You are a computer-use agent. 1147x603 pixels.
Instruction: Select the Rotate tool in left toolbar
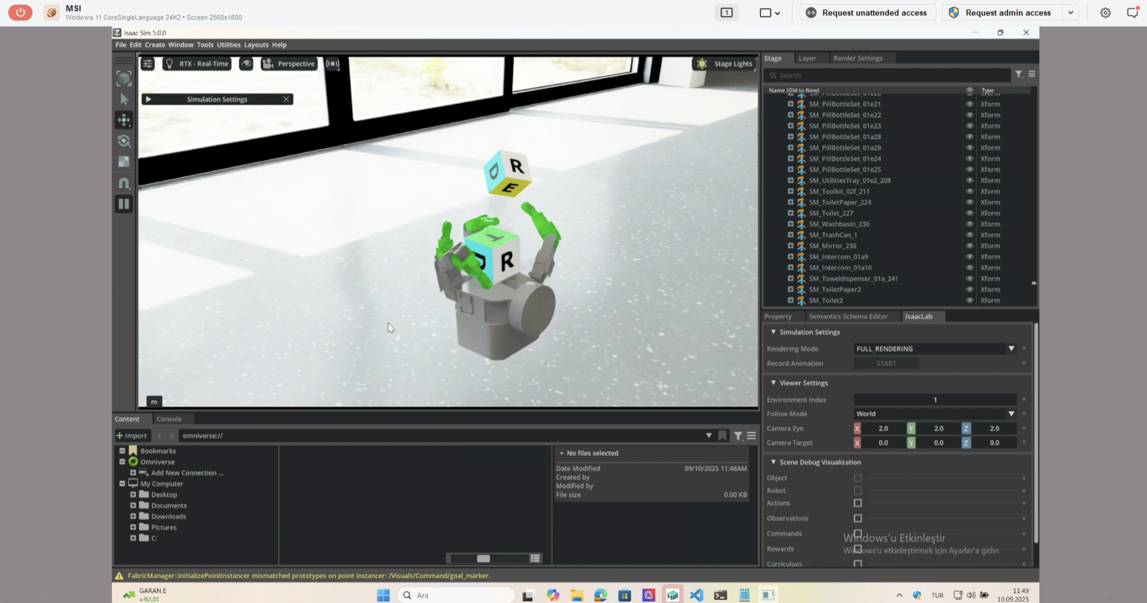(124, 141)
